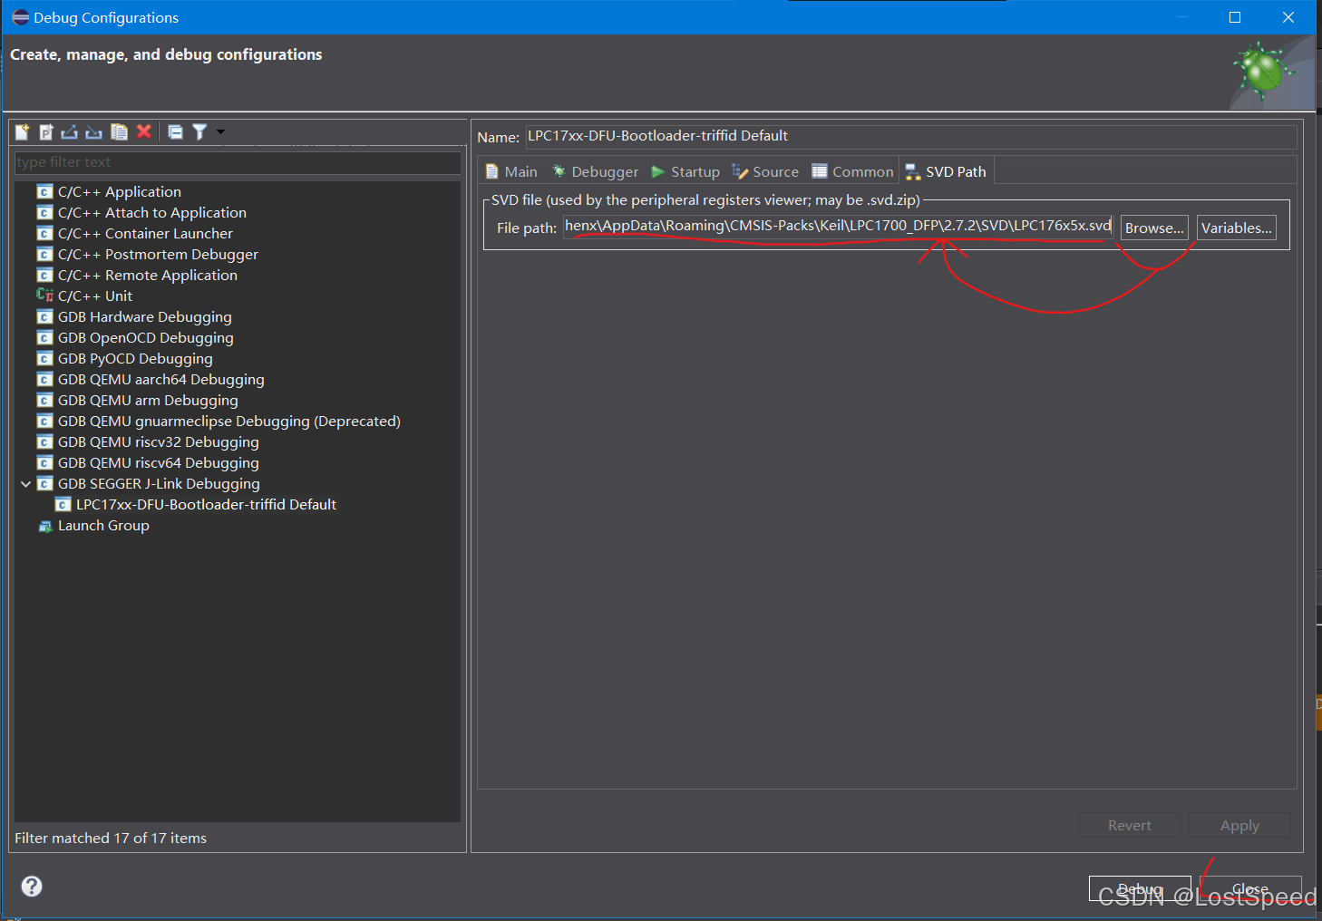Select C/C++ Postmortem Debugger
1322x921 pixels.
point(158,255)
